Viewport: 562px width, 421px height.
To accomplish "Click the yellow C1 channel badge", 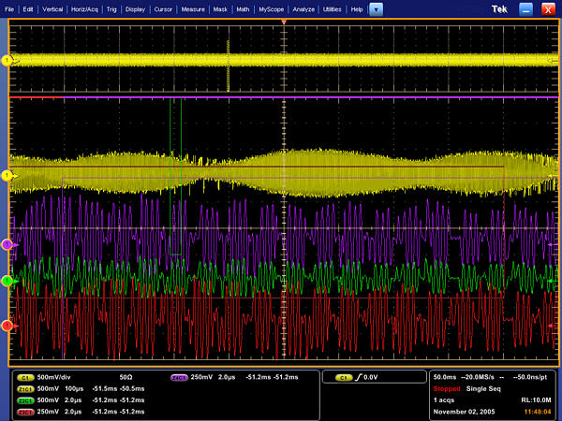I will tap(25, 379).
